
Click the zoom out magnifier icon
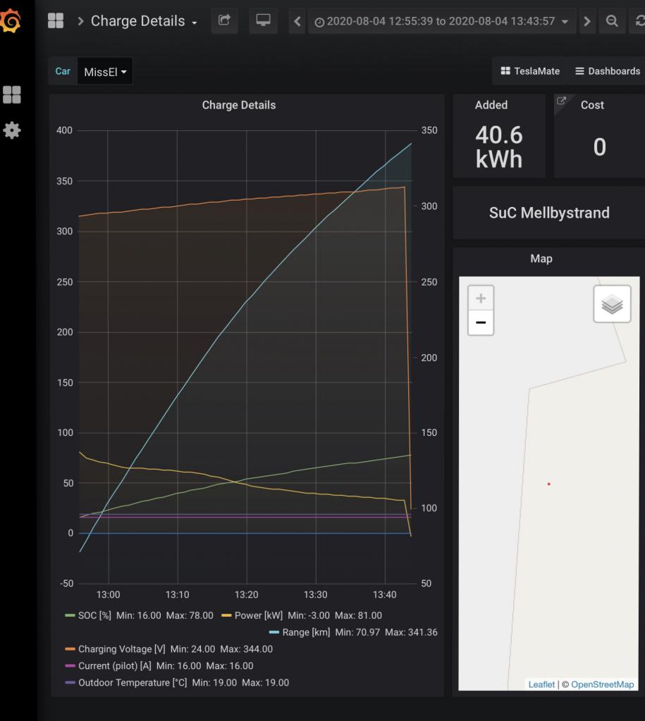(612, 21)
